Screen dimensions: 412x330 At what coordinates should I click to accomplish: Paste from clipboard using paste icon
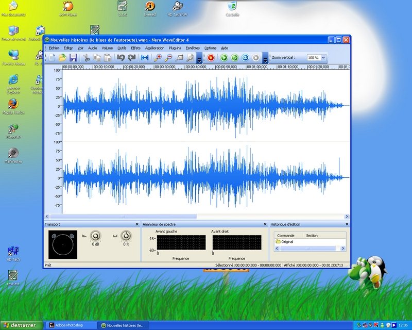tap(108, 58)
